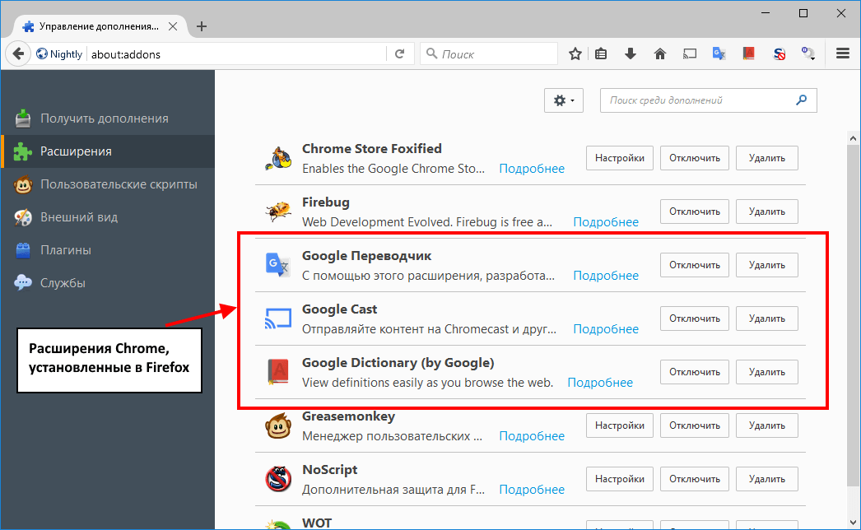Switch to the Управление дополнениями tab
This screenshot has width=861, height=530.
pyautogui.click(x=91, y=26)
